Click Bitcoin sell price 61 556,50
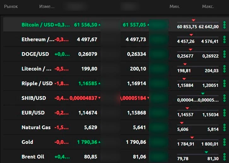 tap(85, 25)
